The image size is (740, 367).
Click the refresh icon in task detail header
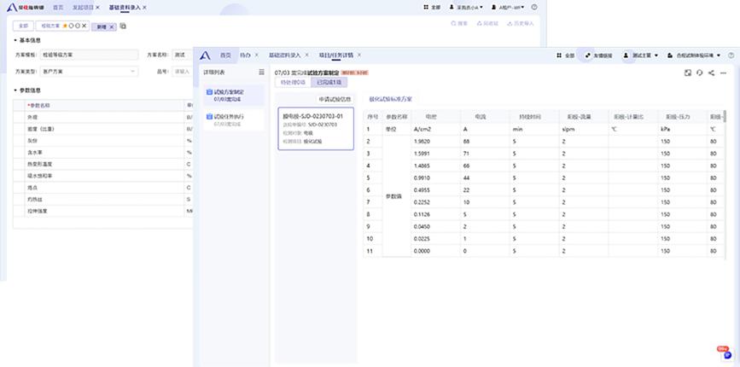pyautogui.click(x=699, y=73)
